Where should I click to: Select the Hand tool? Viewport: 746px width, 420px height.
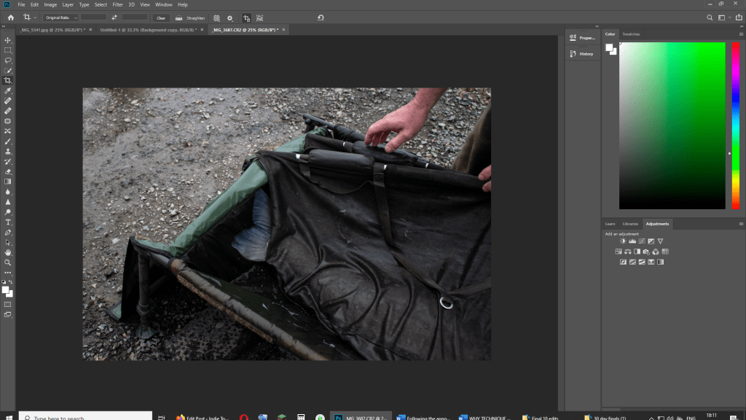[x=8, y=252]
